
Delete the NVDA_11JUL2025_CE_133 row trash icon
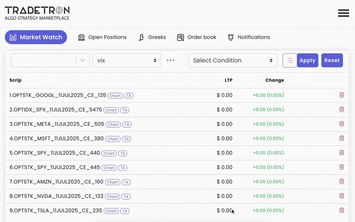click(x=342, y=196)
